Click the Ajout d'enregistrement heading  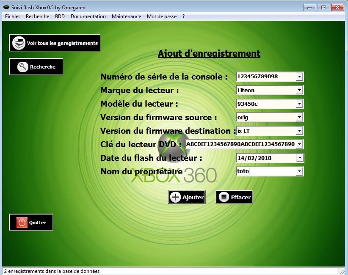pos(209,54)
